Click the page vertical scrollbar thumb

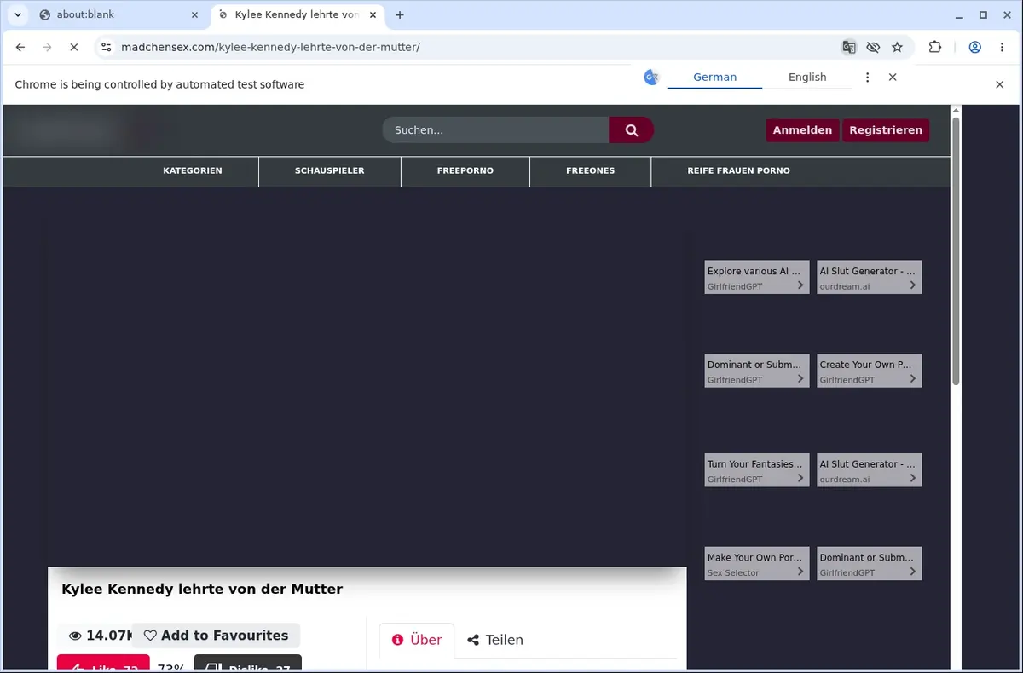[x=956, y=251]
